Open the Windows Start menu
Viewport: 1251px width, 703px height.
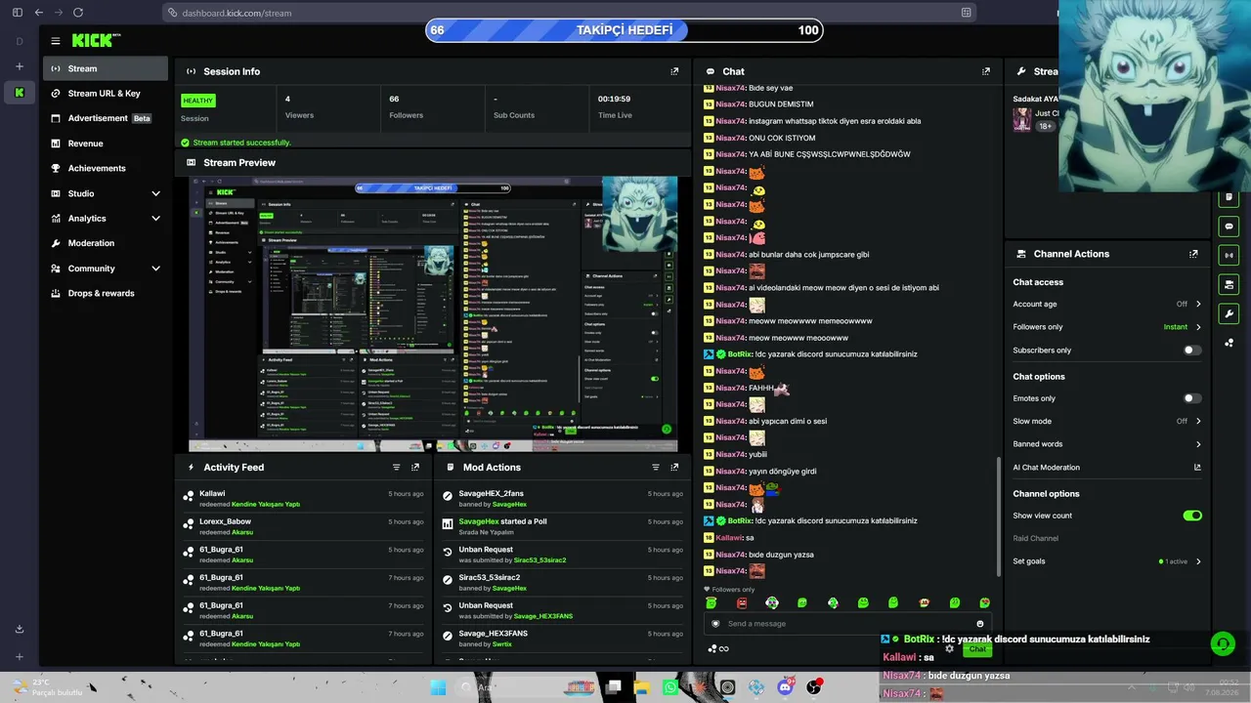(438, 687)
